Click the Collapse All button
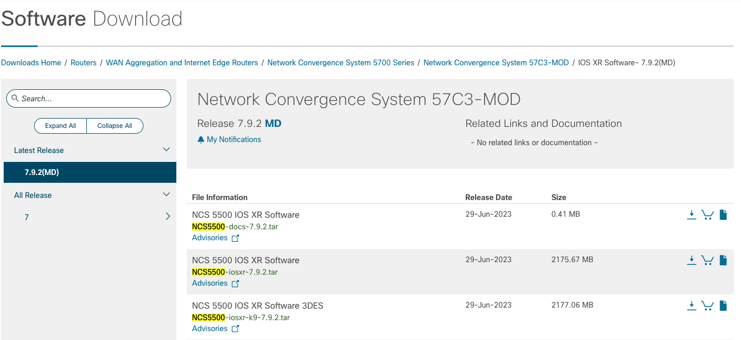Image resolution: width=741 pixels, height=340 pixels. (x=115, y=125)
